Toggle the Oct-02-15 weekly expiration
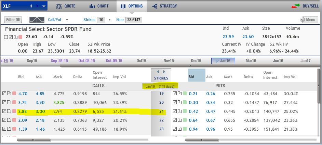The height and width of the screenshot is (145, 322). point(87,61)
